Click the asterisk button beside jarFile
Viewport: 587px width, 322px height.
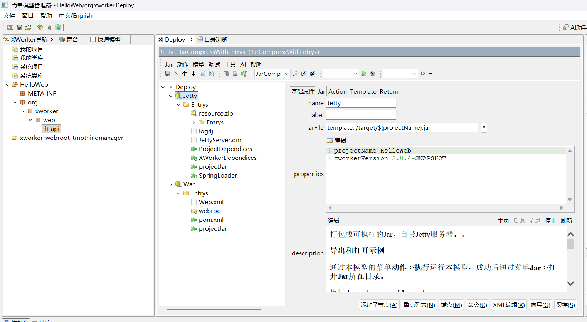[x=484, y=127]
